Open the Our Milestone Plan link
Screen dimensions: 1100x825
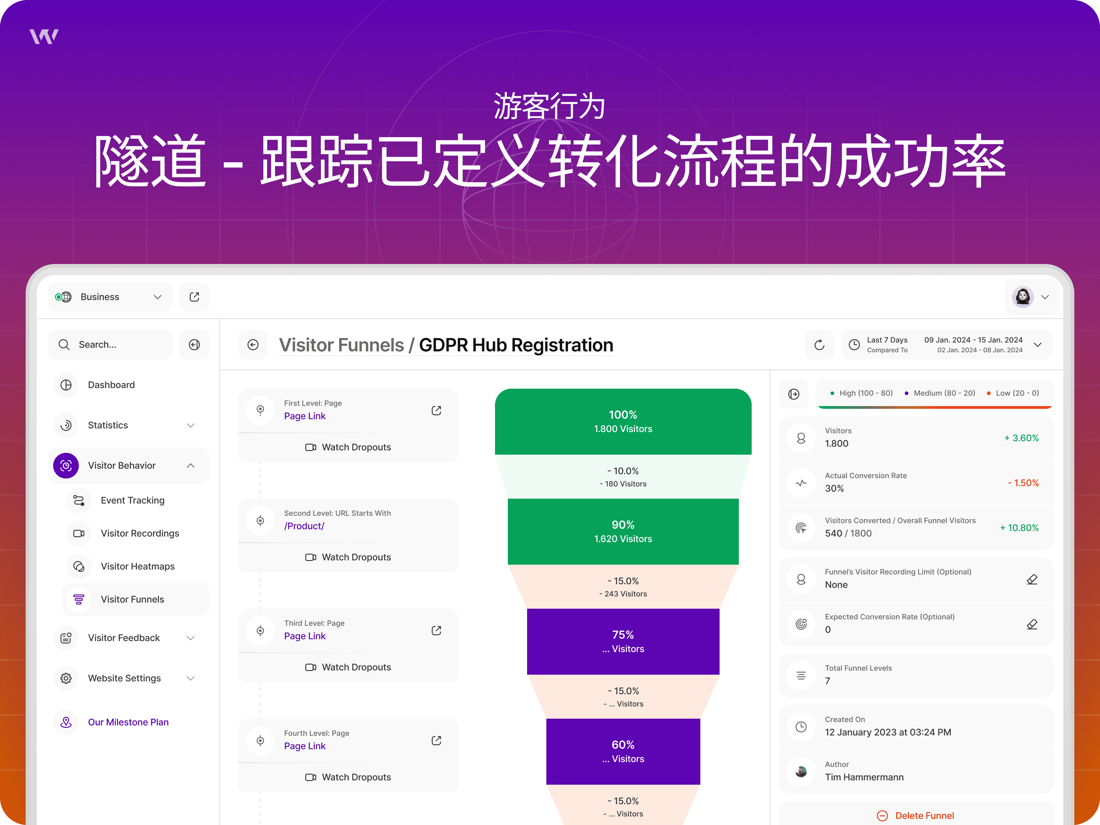tap(128, 722)
